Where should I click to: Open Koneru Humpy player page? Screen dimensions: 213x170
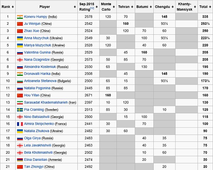(35, 17)
